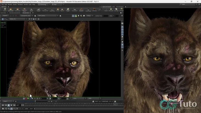Image resolution: width=201 pixels, height=113 pixels.
Task: Switch to the Drive Simulation shelf tab
Action: 120,7
